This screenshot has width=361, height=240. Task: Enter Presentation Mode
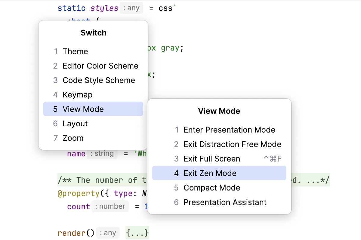[229, 130]
